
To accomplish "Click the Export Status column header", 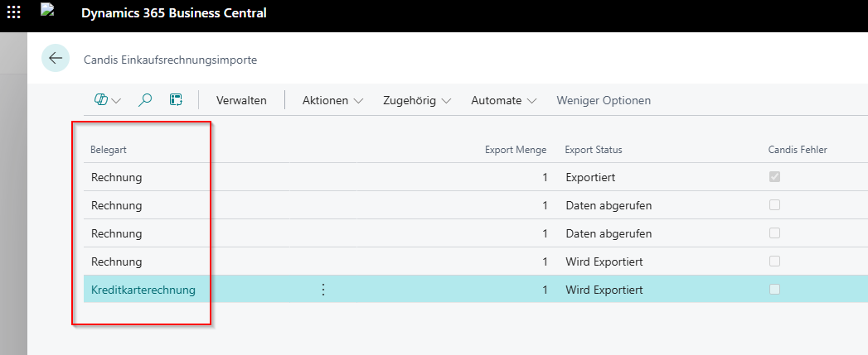I will click(593, 150).
